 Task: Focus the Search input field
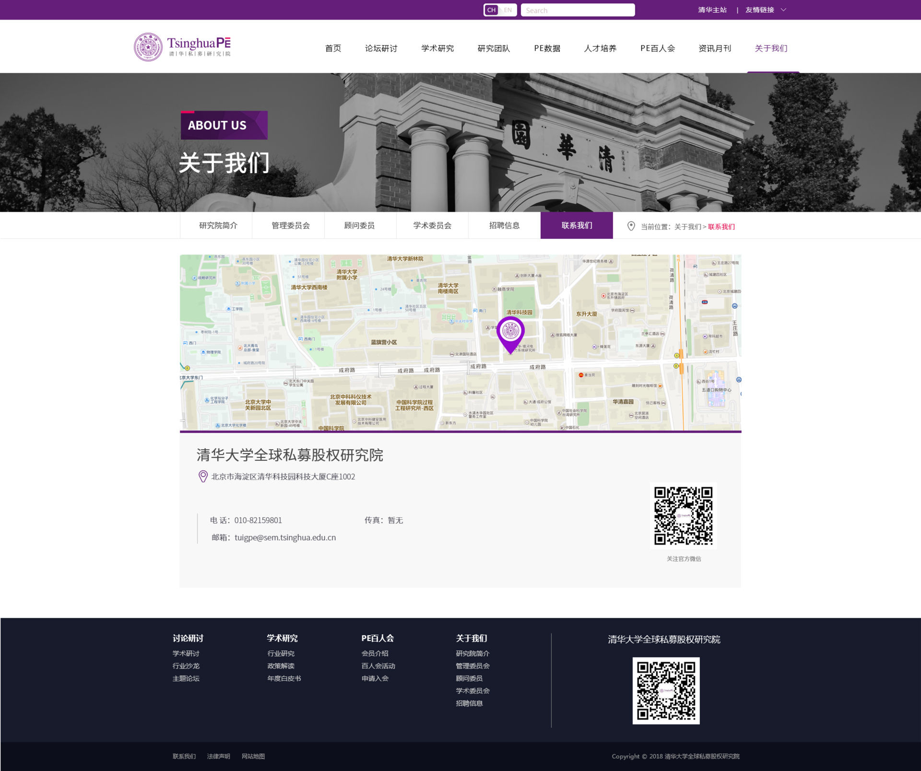578,10
